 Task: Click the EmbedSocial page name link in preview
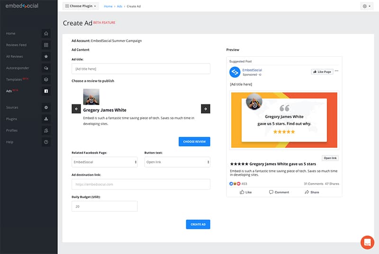pos(252,70)
